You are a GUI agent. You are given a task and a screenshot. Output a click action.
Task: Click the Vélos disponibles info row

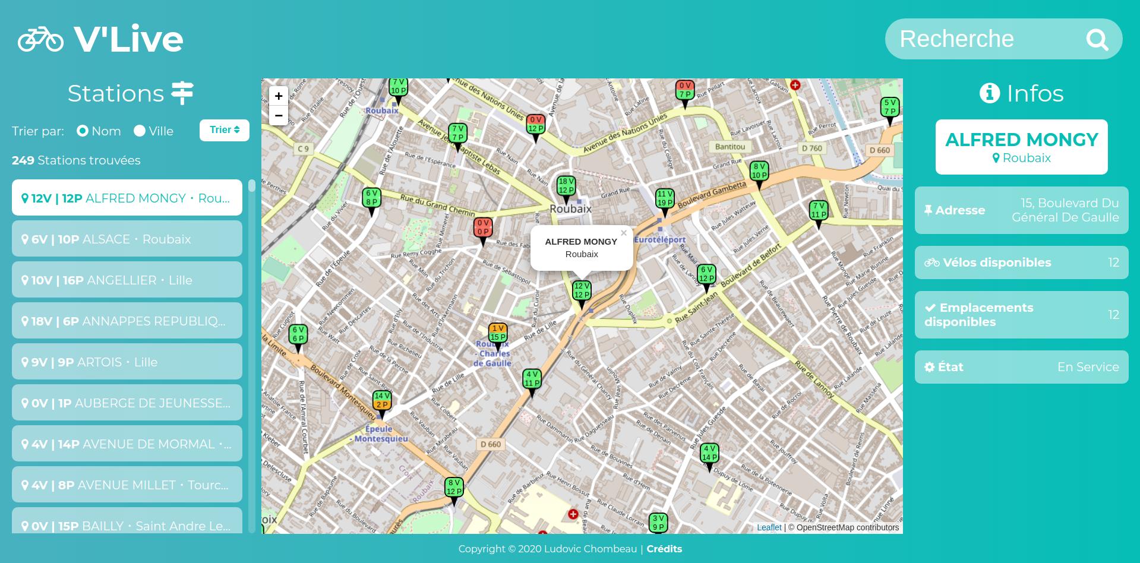point(1022,262)
